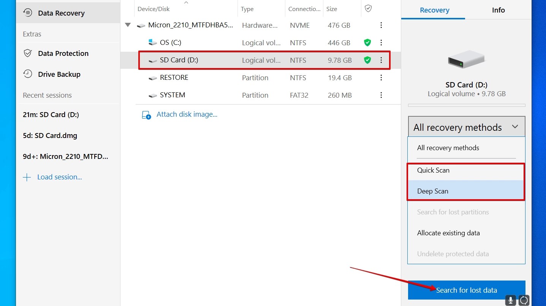Switch to the Info tab

[x=498, y=10]
